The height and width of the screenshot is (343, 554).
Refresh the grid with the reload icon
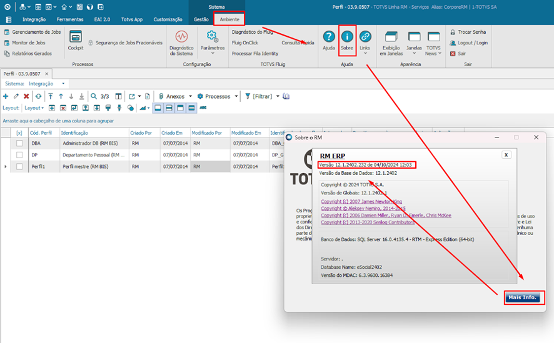click(x=38, y=96)
